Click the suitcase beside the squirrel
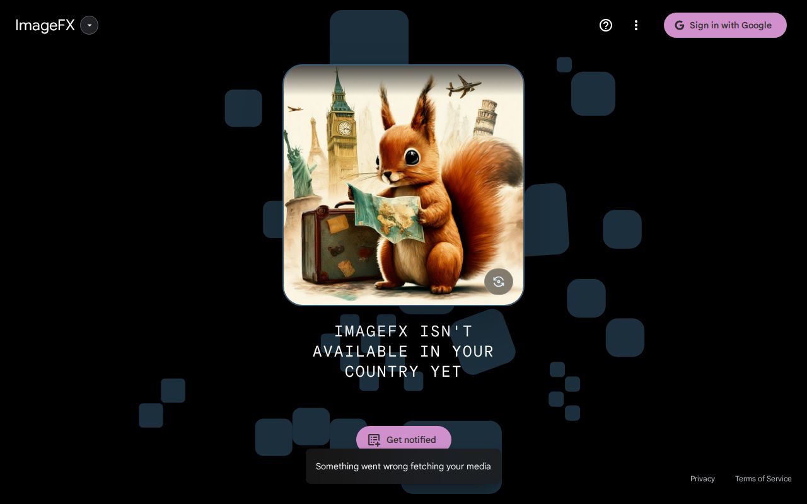Screen dimensions: 807x504 coord(328,246)
